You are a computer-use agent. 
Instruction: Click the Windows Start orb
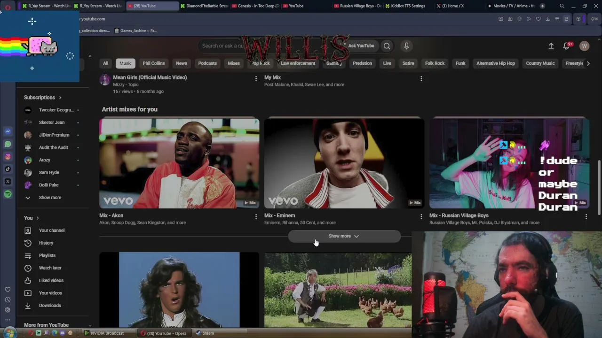coord(9,333)
